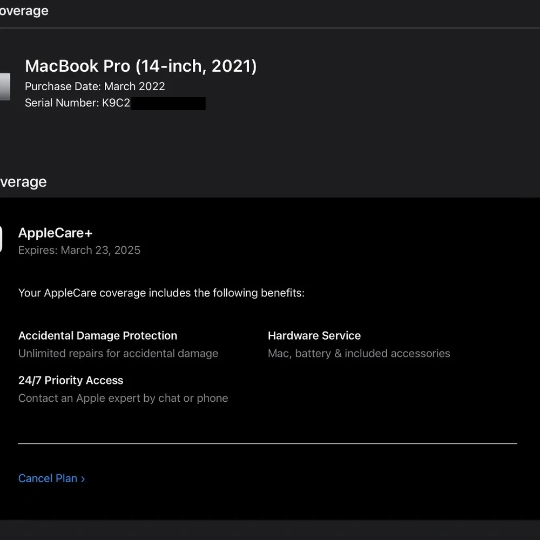Click the Hardware Service heading
This screenshot has height=540, width=540.
[314, 335]
